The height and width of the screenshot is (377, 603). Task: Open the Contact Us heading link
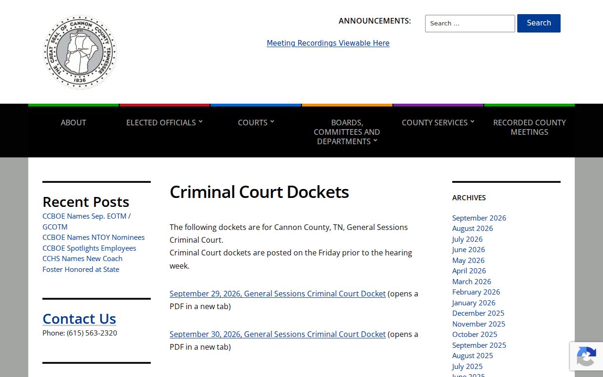pyautogui.click(x=79, y=319)
